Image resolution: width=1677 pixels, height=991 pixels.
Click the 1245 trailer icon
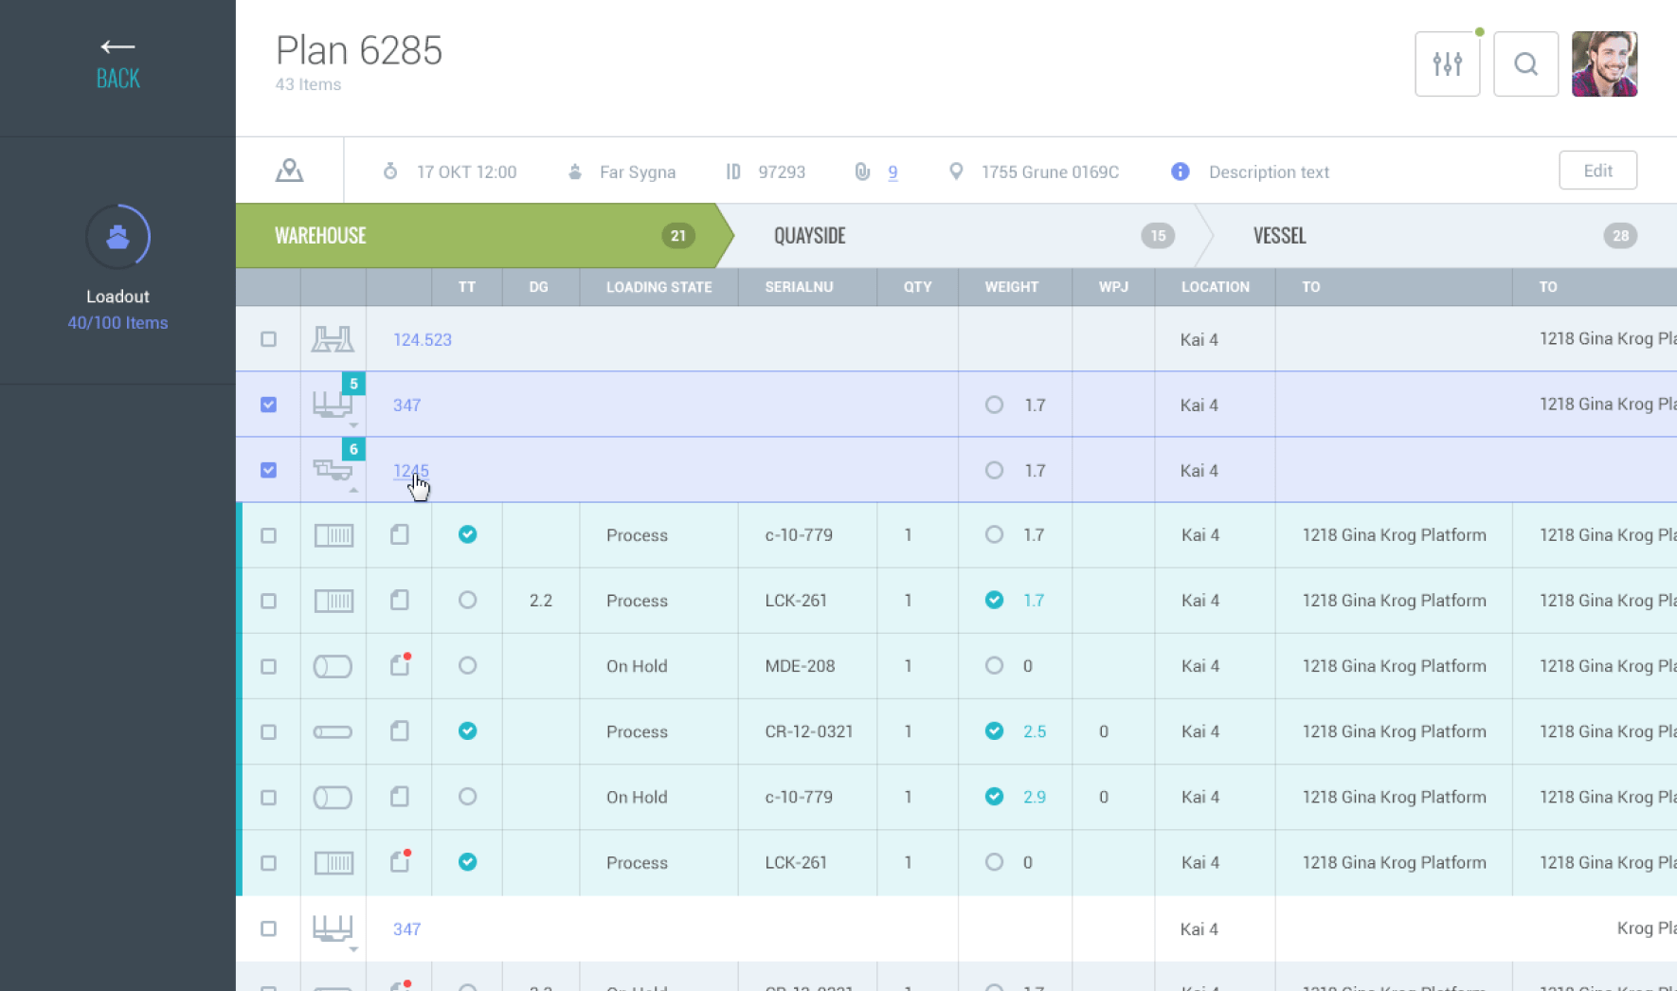pyautogui.click(x=333, y=470)
